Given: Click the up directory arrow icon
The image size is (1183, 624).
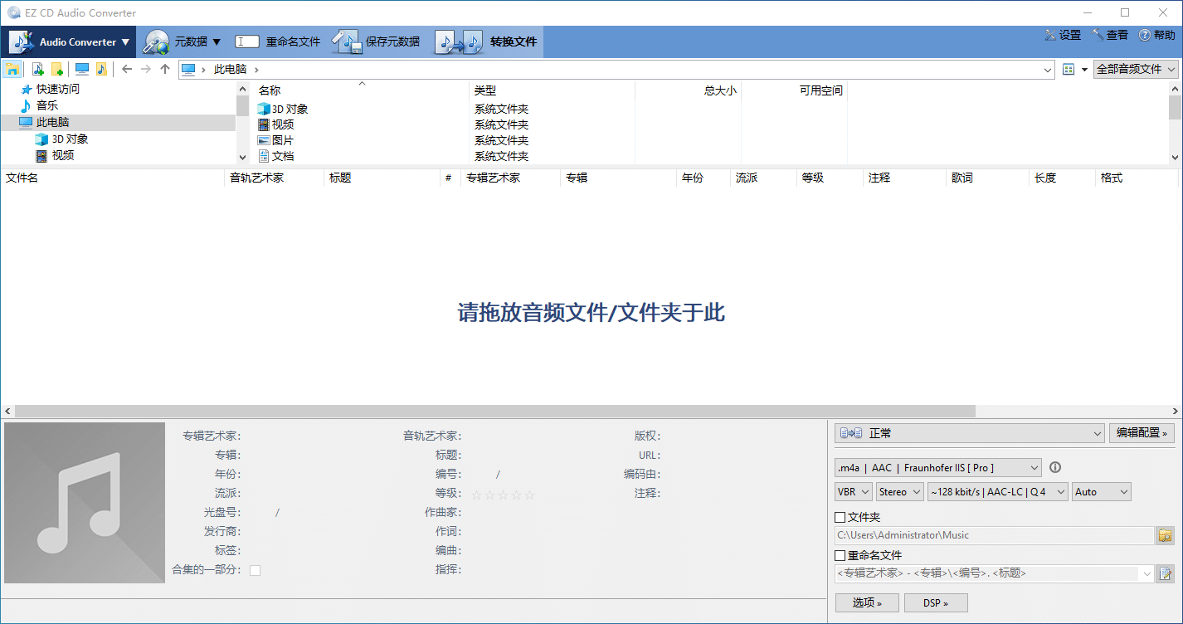Looking at the screenshot, I should tap(165, 70).
